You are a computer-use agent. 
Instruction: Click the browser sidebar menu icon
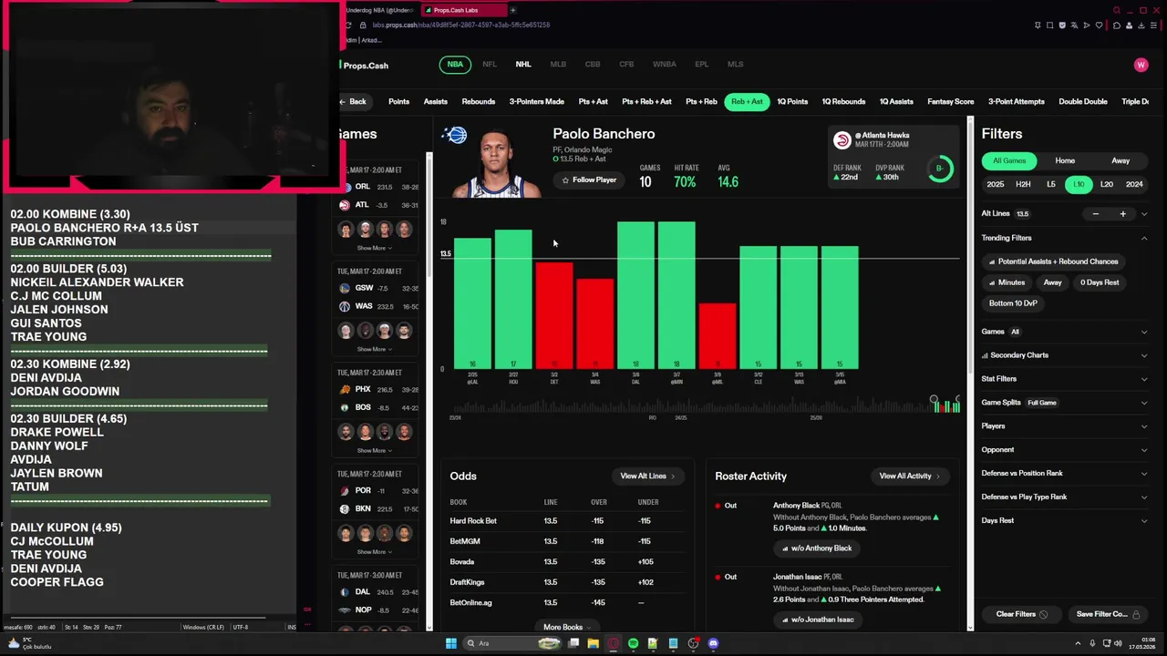(x=1155, y=26)
